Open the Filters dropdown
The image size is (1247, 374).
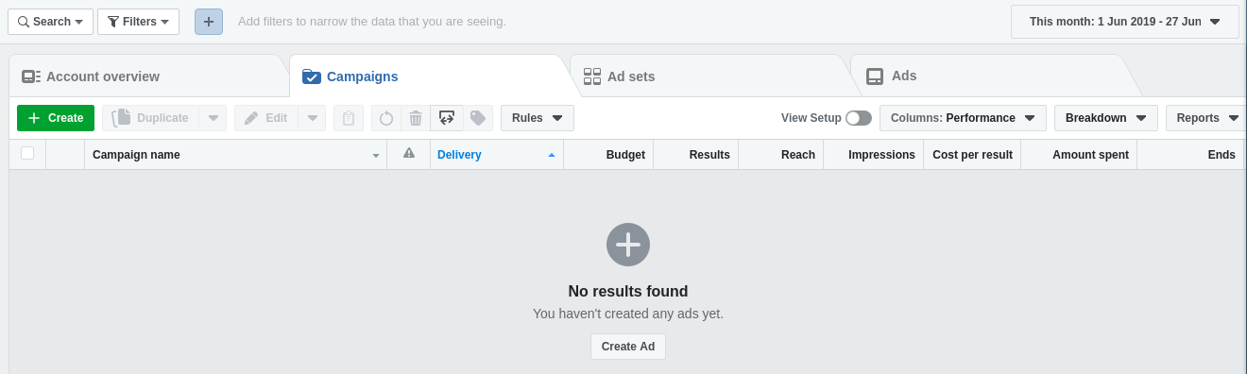tap(138, 22)
